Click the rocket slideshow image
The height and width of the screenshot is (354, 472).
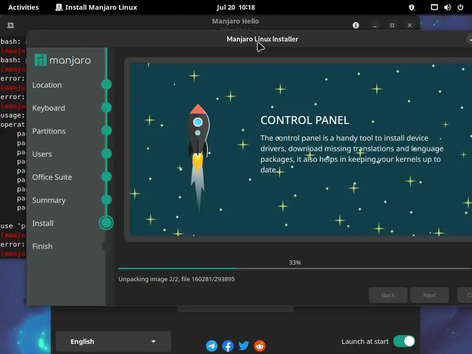coord(198,159)
